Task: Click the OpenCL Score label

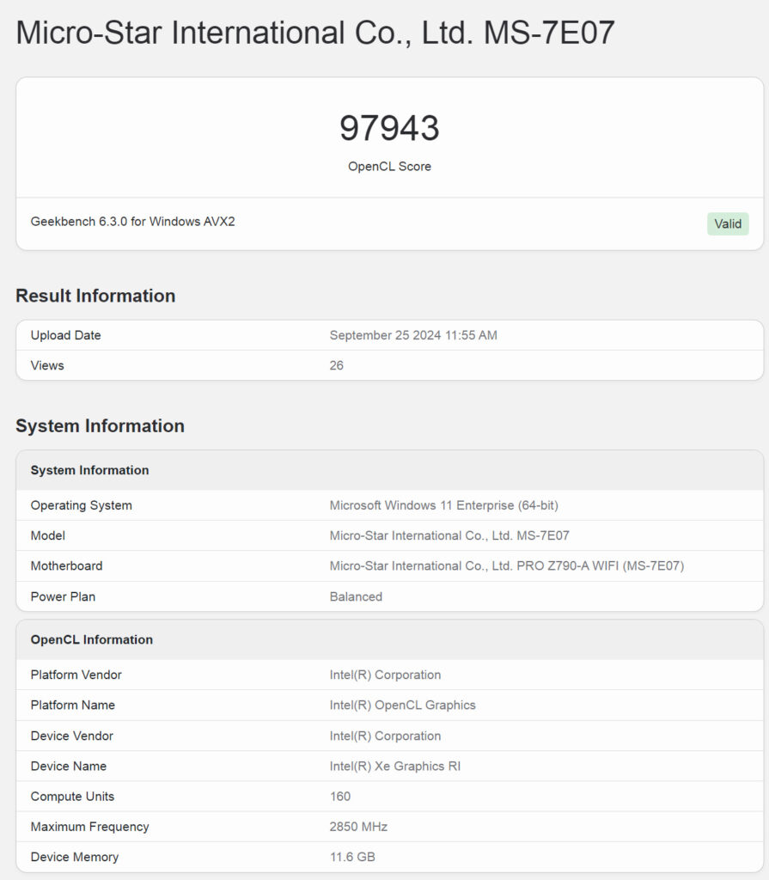Action: click(389, 167)
